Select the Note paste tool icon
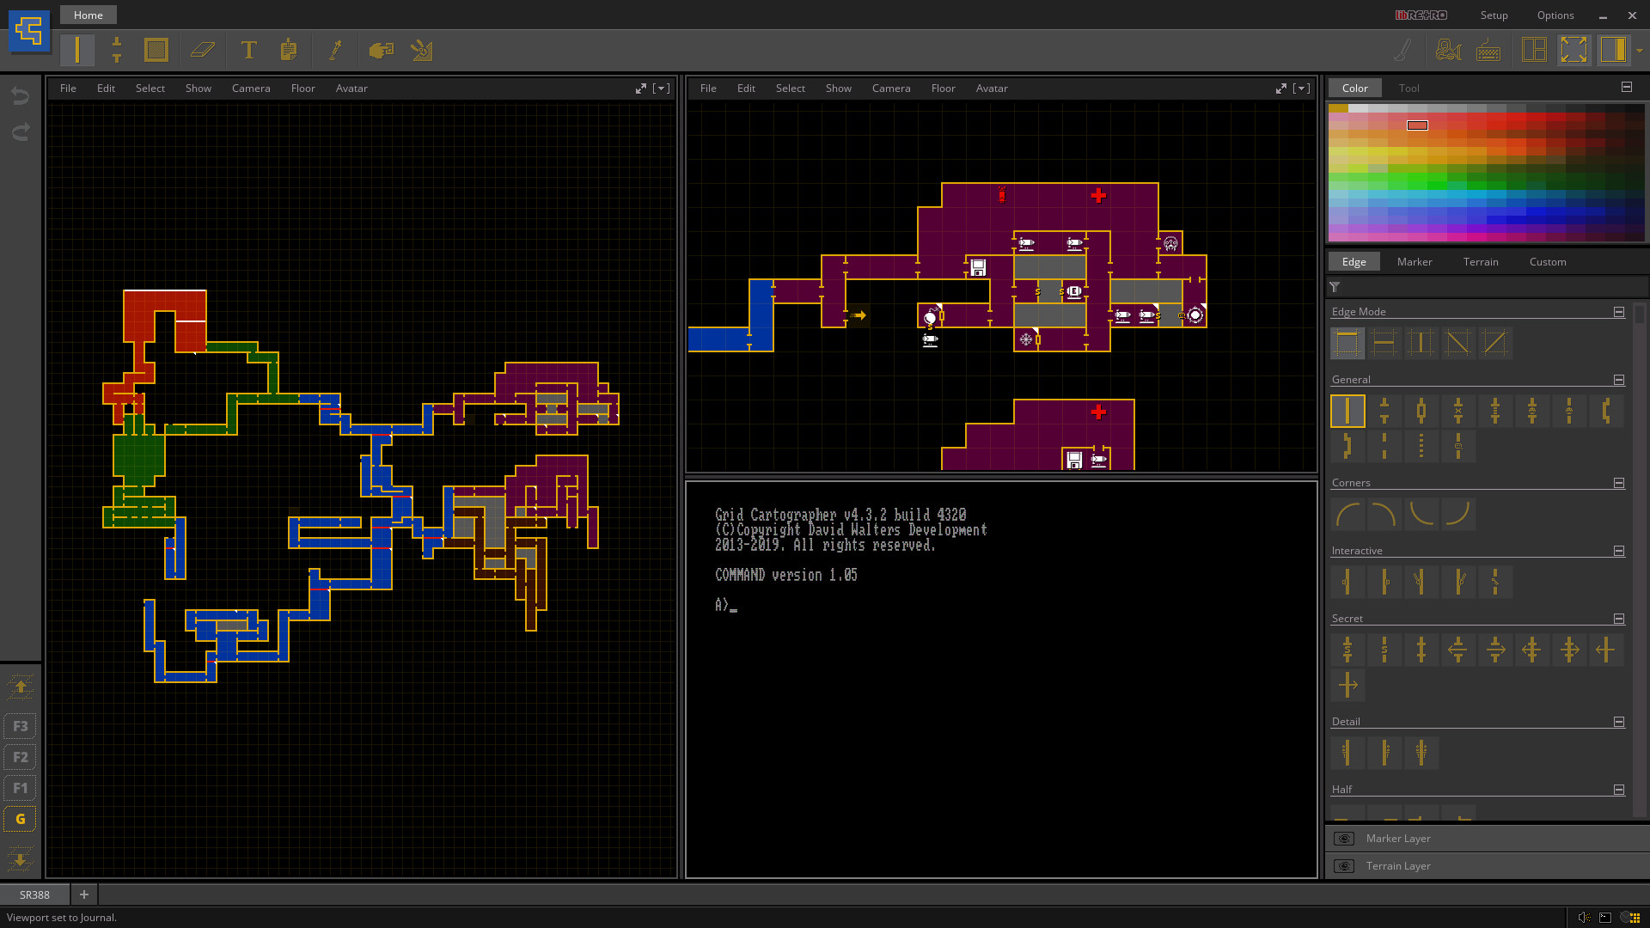The width and height of the screenshot is (1650, 928). tap(290, 50)
